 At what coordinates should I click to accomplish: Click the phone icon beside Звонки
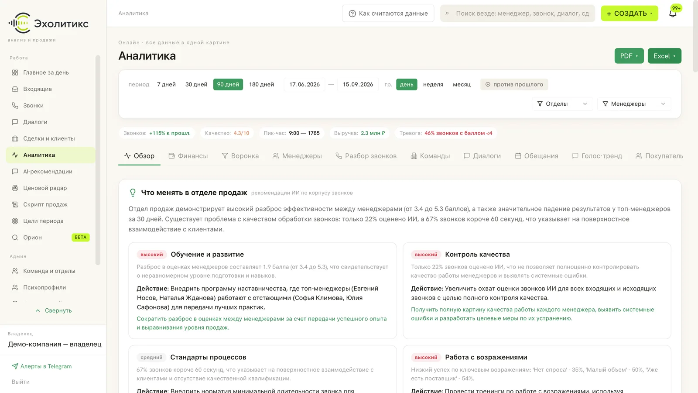click(15, 106)
